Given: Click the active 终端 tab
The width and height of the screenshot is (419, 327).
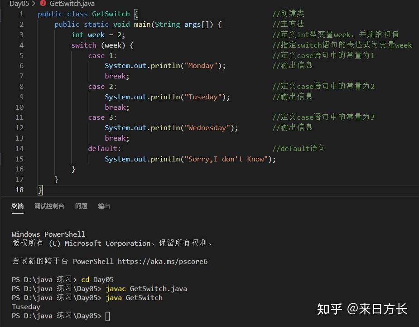Looking at the screenshot, I should point(17,206).
